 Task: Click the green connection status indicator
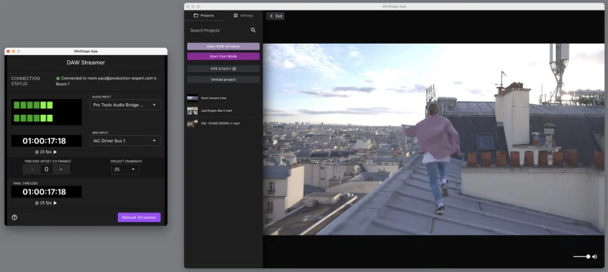click(58, 78)
